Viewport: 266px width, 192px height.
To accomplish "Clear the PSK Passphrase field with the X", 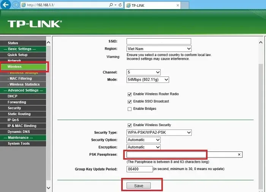I will pyautogui.click(x=239, y=155).
